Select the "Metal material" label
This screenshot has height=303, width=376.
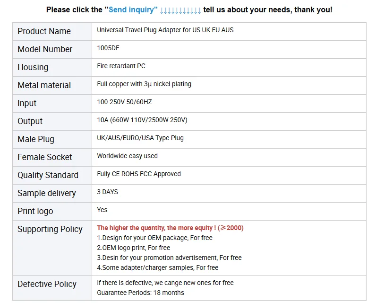(x=44, y=85)
